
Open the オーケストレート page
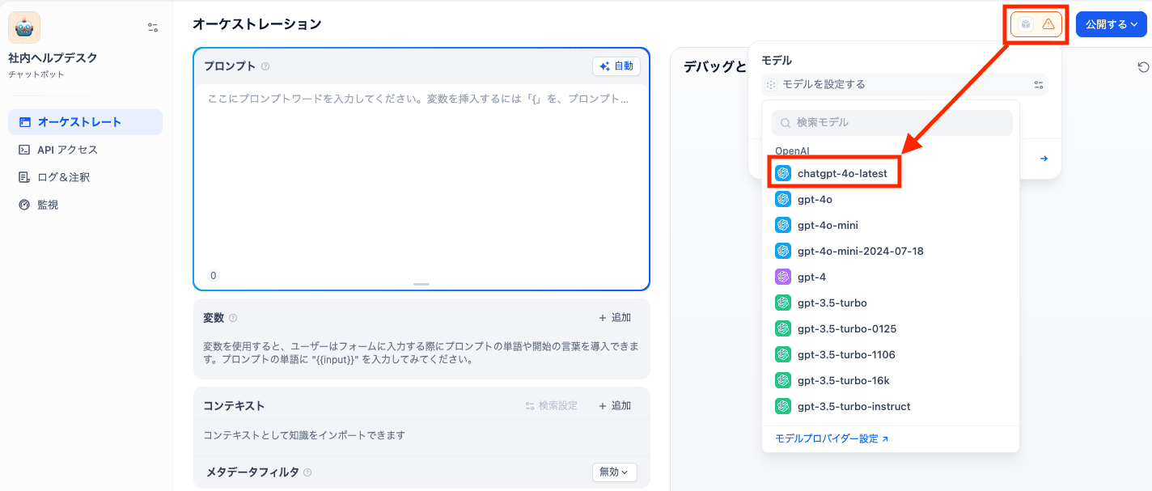click(85, 122)
